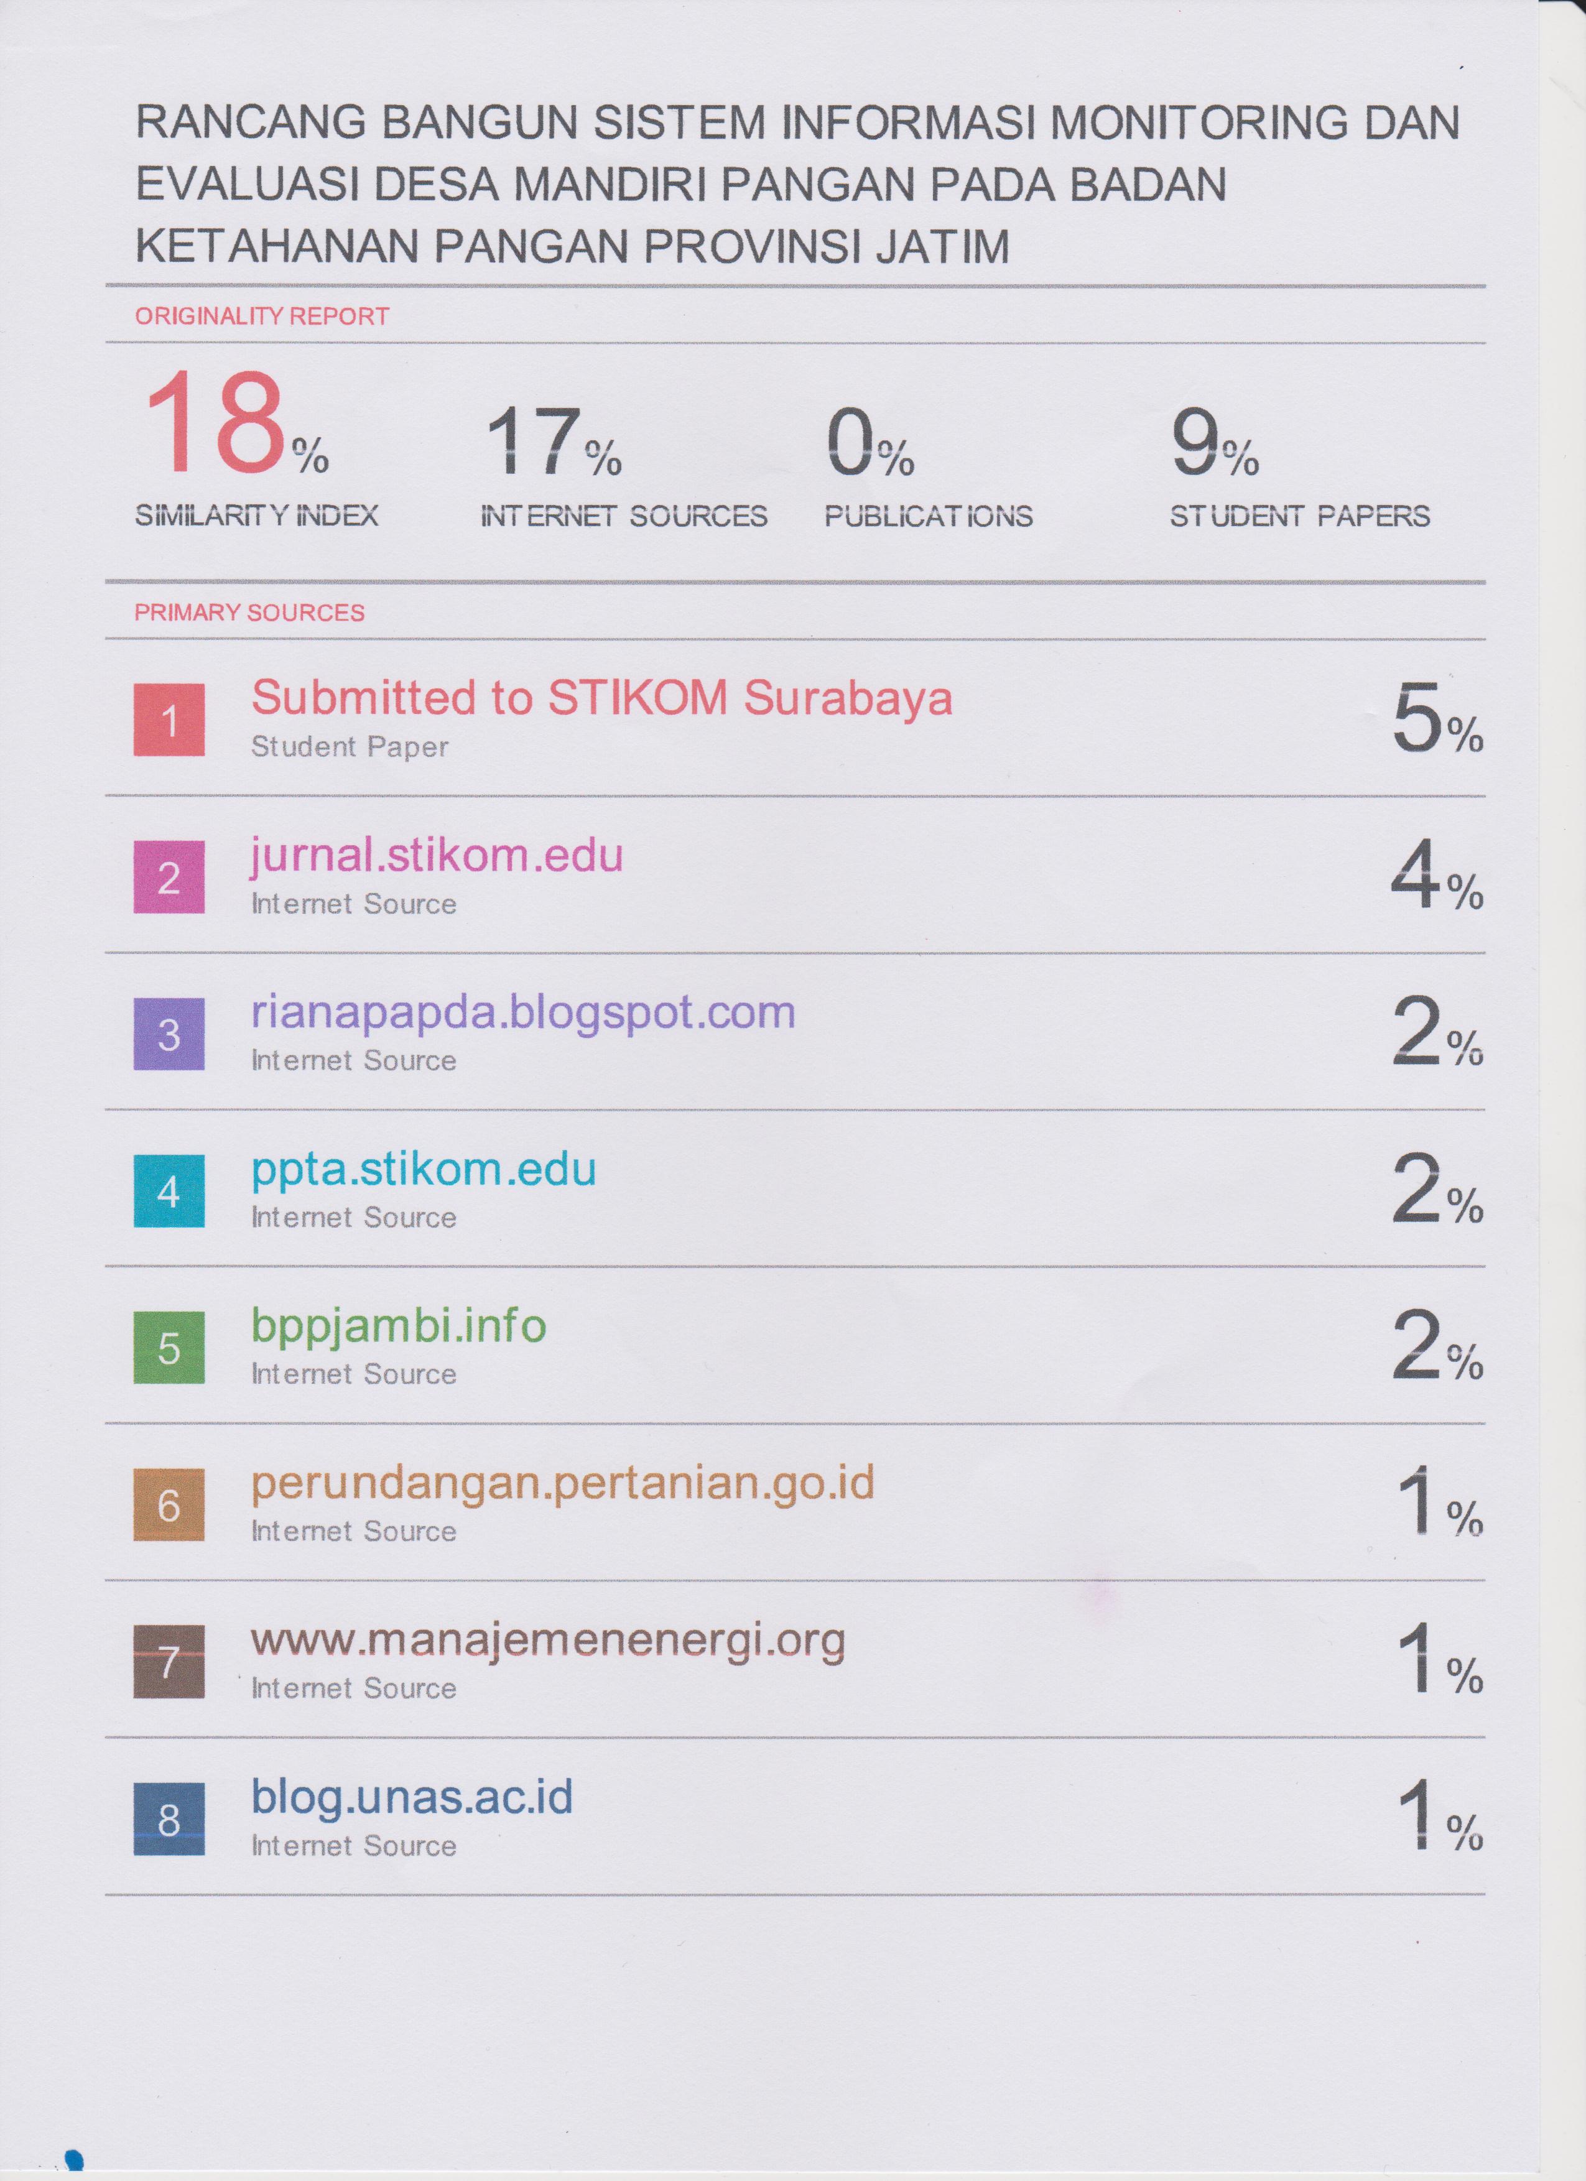Select the teal number 4 source badge
1586x2181 pixels.
[x=169, y=1190]
